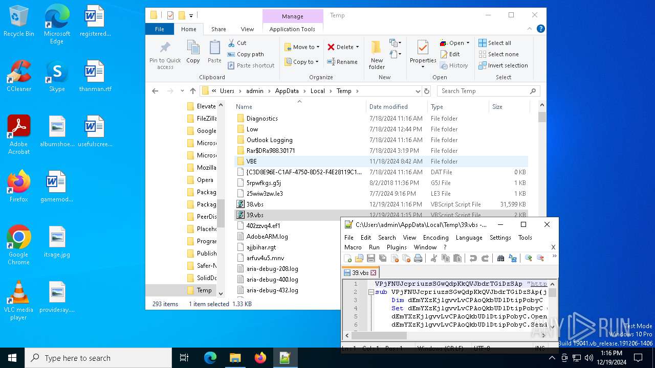Open Notepad++ Macro menu
This screenshot has height=368, width=655.
[353, 247]
